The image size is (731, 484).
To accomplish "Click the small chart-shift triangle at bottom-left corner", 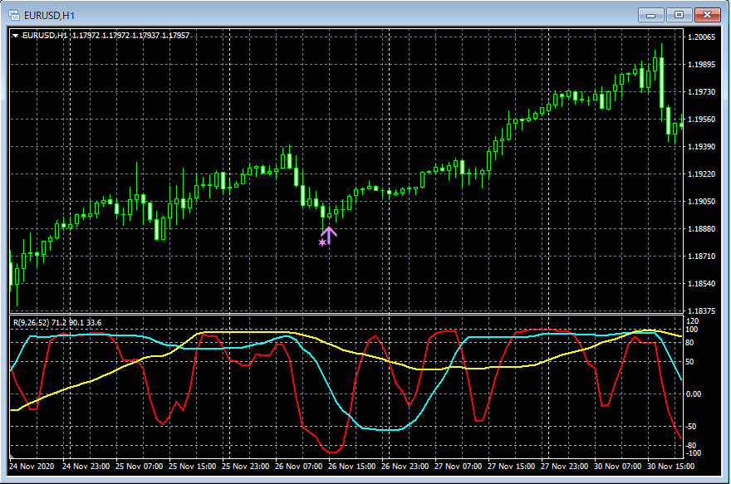I will coord(11,455).
